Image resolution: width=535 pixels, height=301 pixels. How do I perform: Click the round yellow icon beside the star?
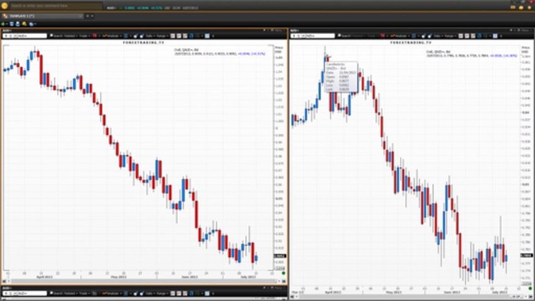tap(521, 7)
